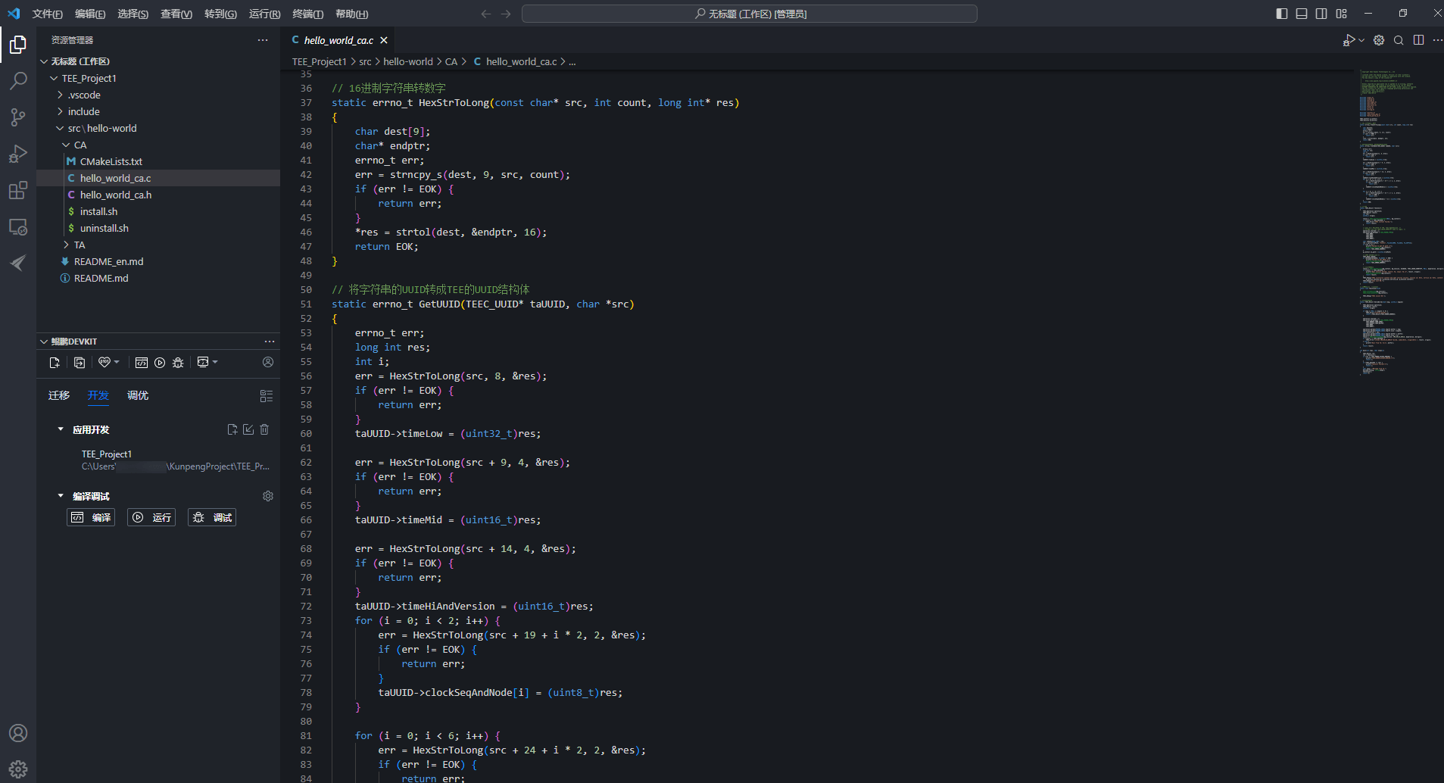Expand the include folder
The width and height of the screenshot is (1444, 783).
pyautogui.click(x=60, y=111)
